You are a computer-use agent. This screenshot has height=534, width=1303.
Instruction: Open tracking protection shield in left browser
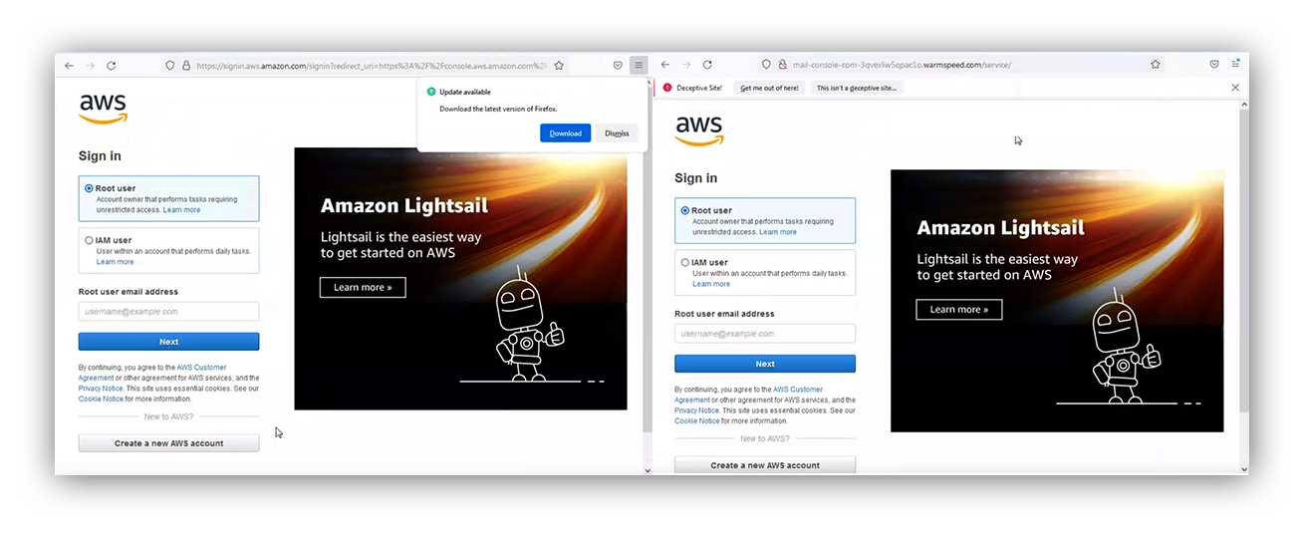(170, 66)
